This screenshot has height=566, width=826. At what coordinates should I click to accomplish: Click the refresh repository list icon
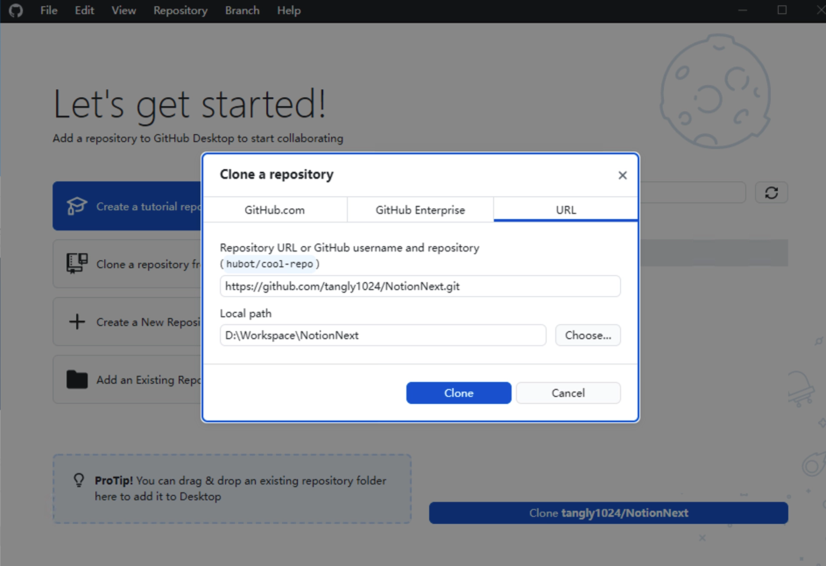(x=771, y=193)
